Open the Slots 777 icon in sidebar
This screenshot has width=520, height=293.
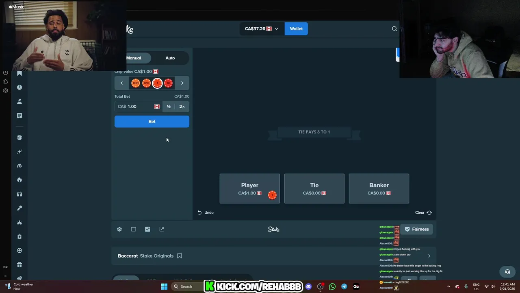coord(19,166)
